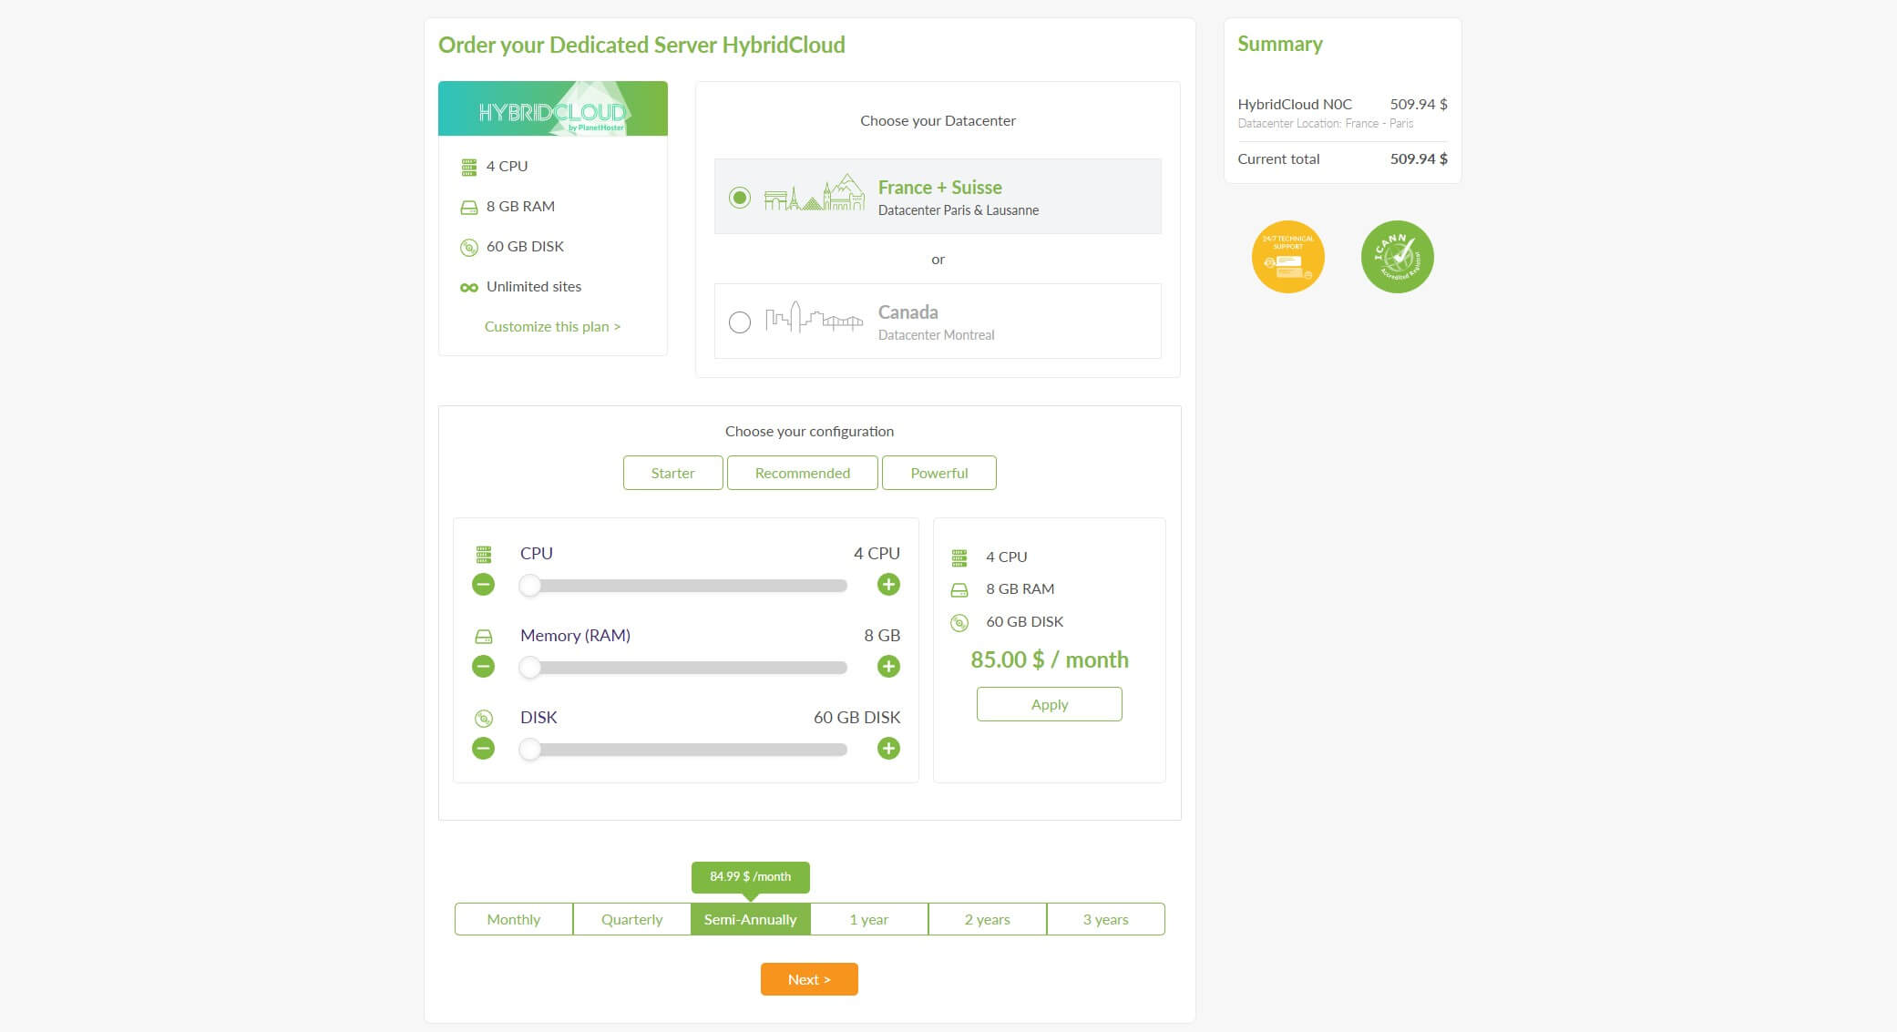Click the DISK slider handle
The image size is (1897, 1032).
(x=529, y=750)
